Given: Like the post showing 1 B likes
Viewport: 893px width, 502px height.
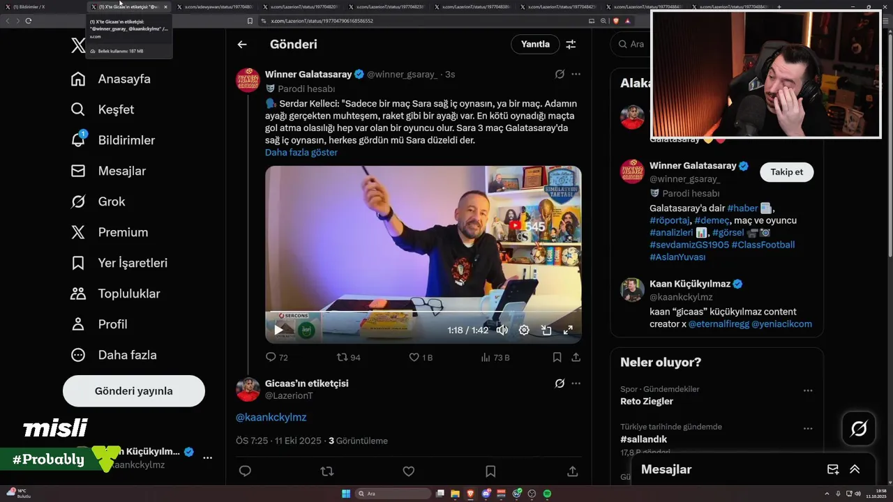Looking at the screenshot, I should 421,357.
